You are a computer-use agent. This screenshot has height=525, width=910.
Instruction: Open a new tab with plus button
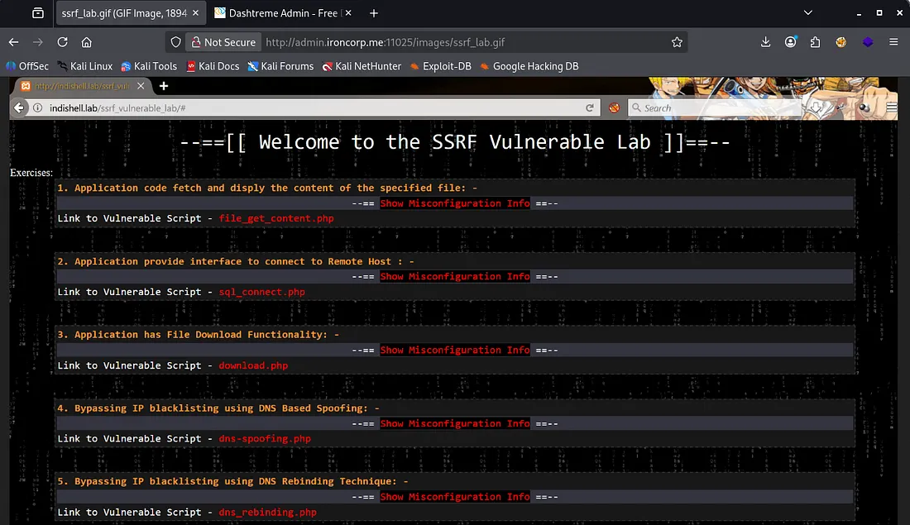tap(374, 13)
